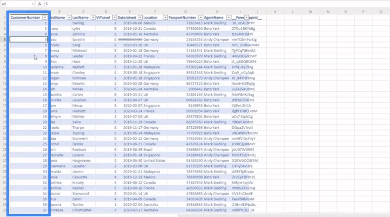The height and width of the screenshot is (217, 390).
Task: Select column P header
Action: click(363, 12)
